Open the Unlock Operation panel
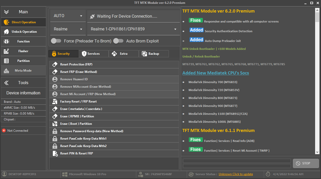 click(x=23, y=31)
